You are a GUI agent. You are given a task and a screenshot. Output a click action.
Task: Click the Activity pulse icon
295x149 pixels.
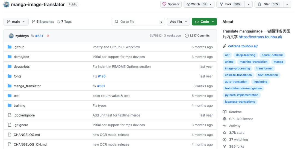[x=225, y=126]
